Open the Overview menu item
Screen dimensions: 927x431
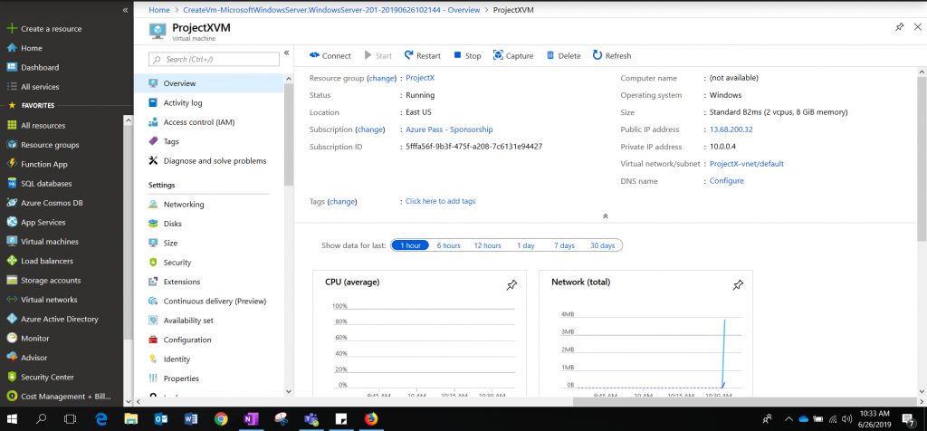pyautogui.click(x=209, y=83)
